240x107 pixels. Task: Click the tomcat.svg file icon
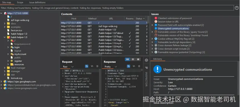(8, 78)
